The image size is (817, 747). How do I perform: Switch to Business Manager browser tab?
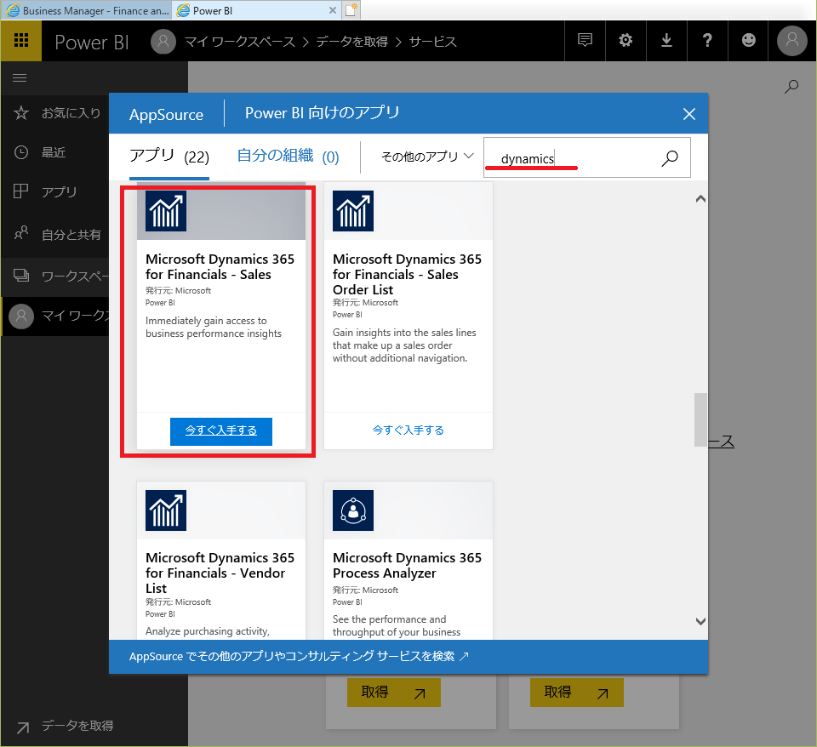pos(88,10)
